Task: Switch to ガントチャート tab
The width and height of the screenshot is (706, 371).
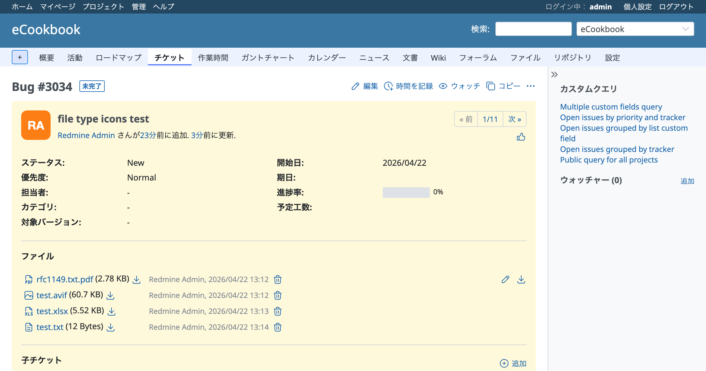Action: (x=268, y=58)
